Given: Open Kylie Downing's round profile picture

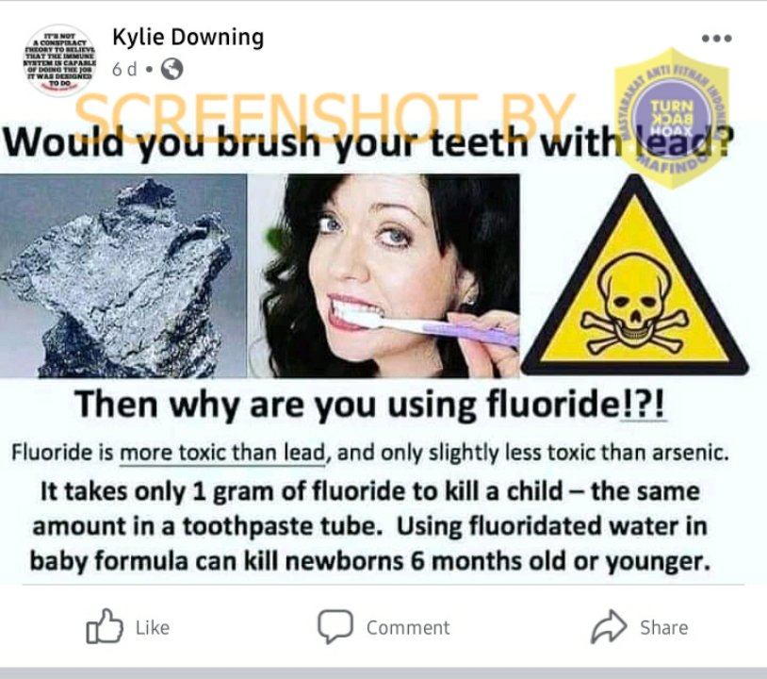Looking at the screenshot, I should [59, 59].
